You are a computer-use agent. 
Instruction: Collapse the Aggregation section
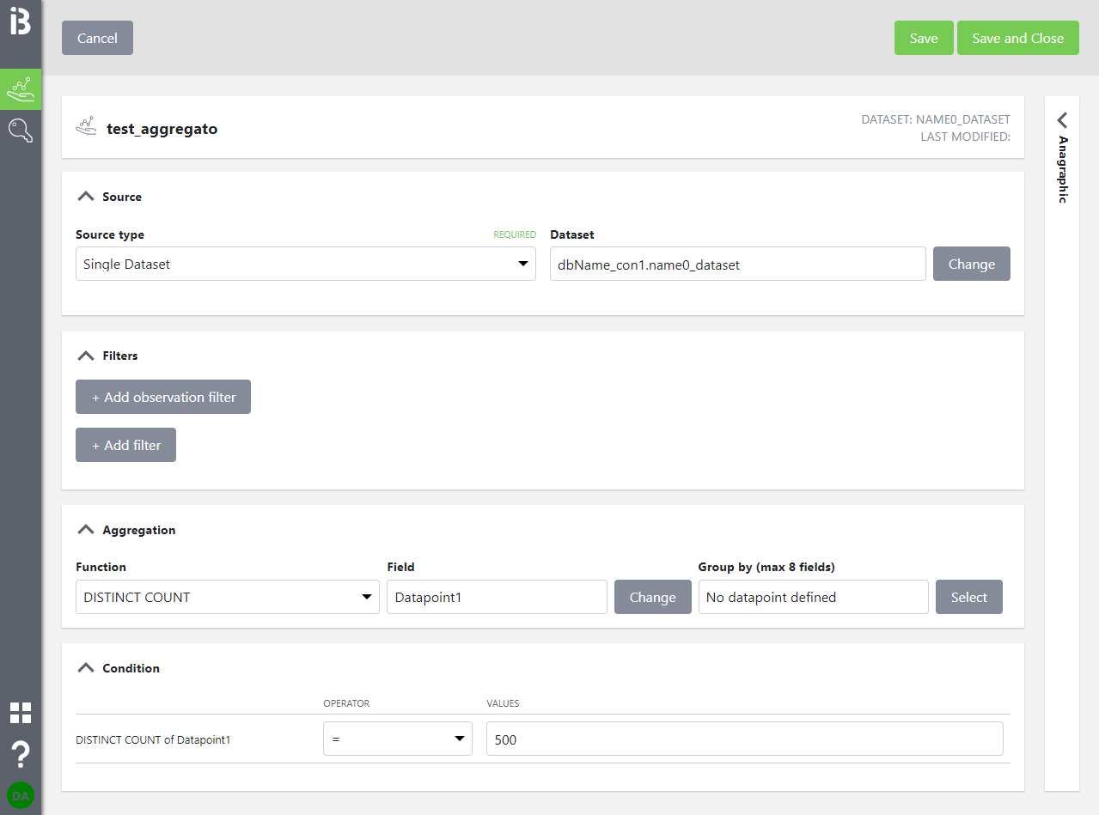85,530
